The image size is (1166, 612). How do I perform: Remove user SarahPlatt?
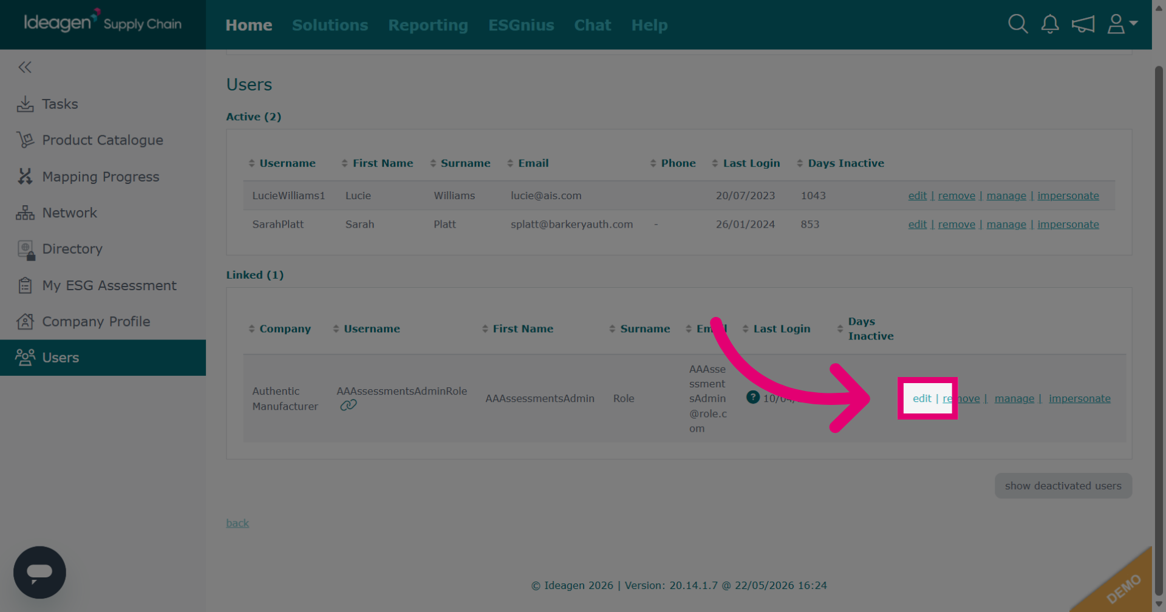tap(956, 224)
